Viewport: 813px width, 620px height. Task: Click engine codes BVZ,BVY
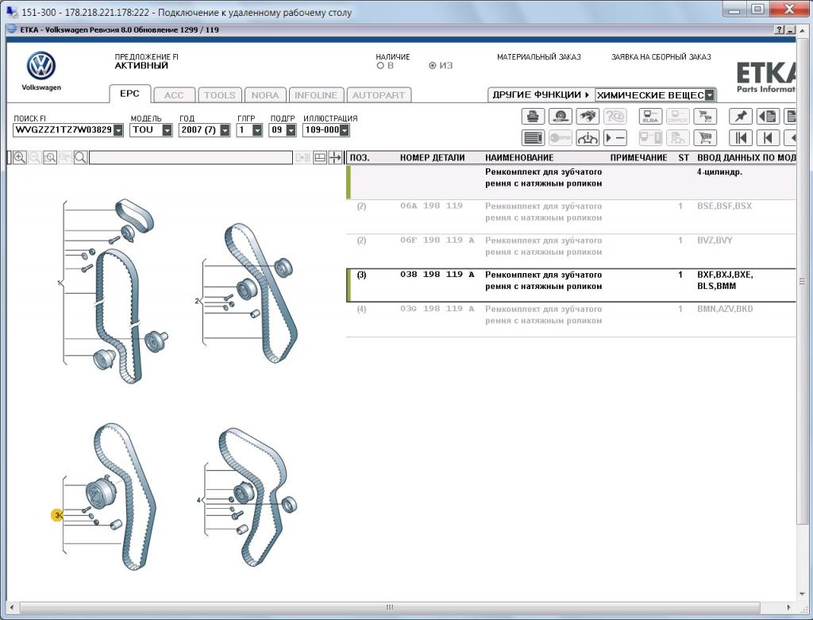(715, 240)
